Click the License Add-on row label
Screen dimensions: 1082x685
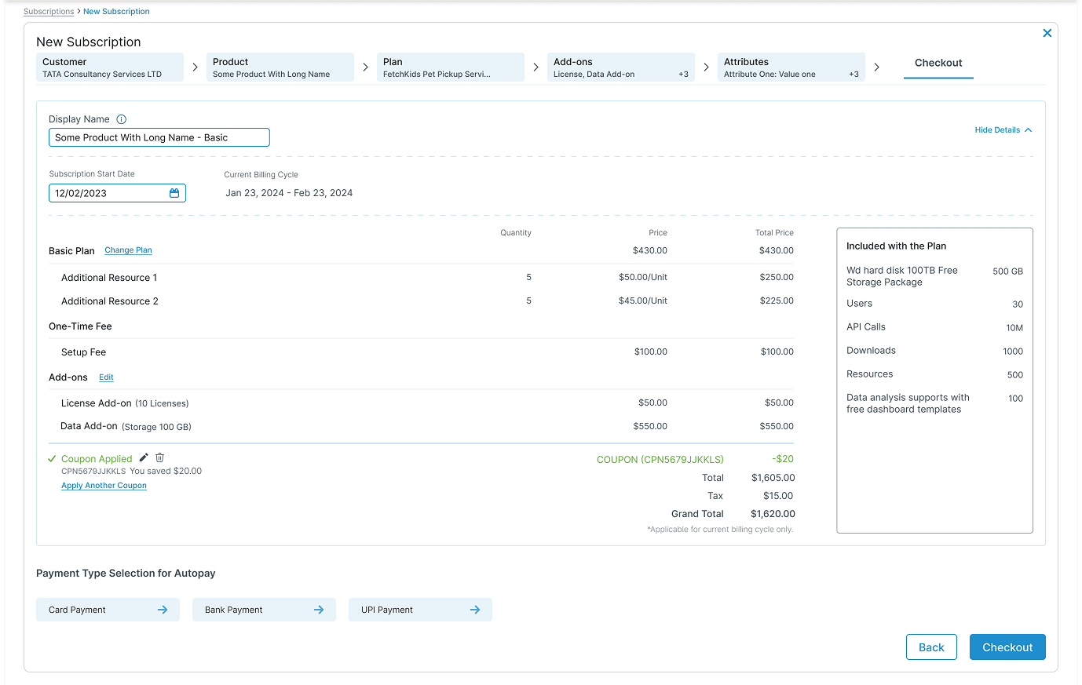point(97,403)
